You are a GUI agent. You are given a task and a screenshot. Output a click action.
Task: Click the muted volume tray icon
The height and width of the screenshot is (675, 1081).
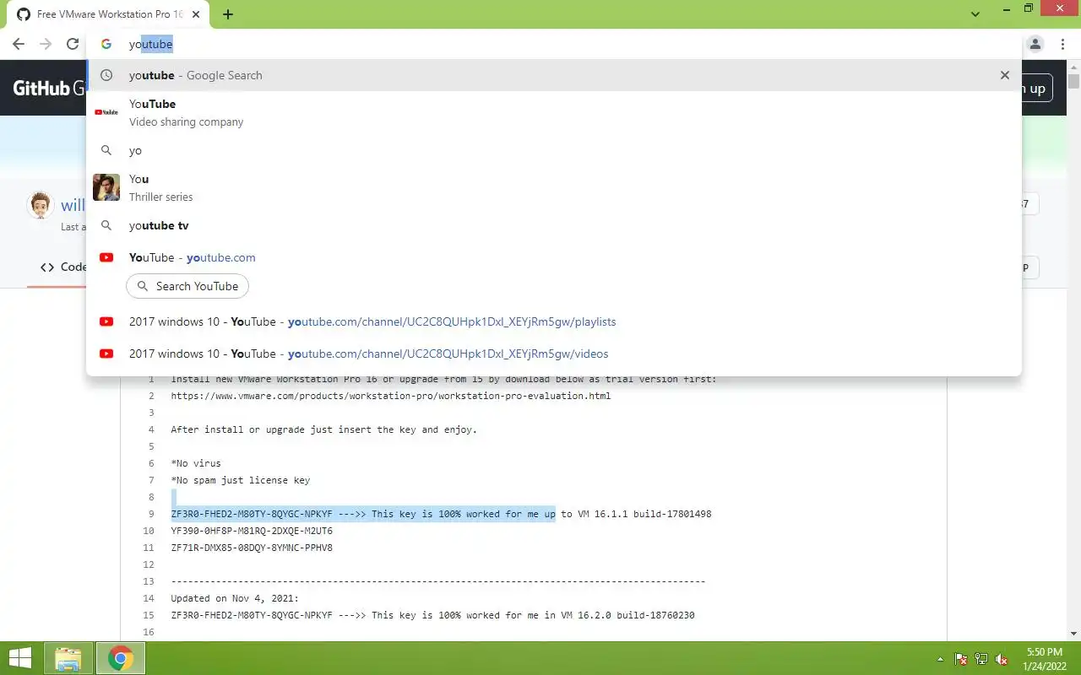[1002, 659]
